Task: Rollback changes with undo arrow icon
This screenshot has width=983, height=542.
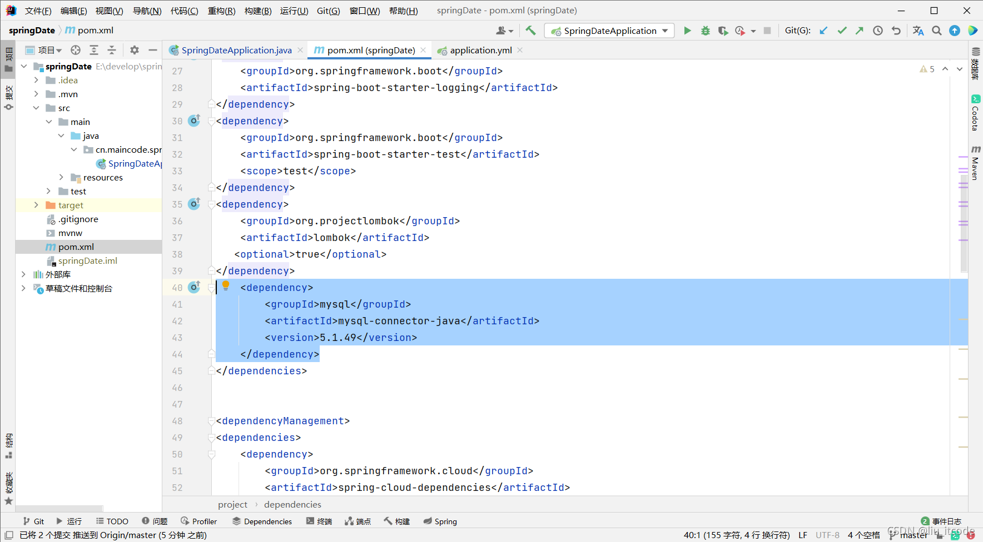Action: pyautogui.click(x=896, y=31)
